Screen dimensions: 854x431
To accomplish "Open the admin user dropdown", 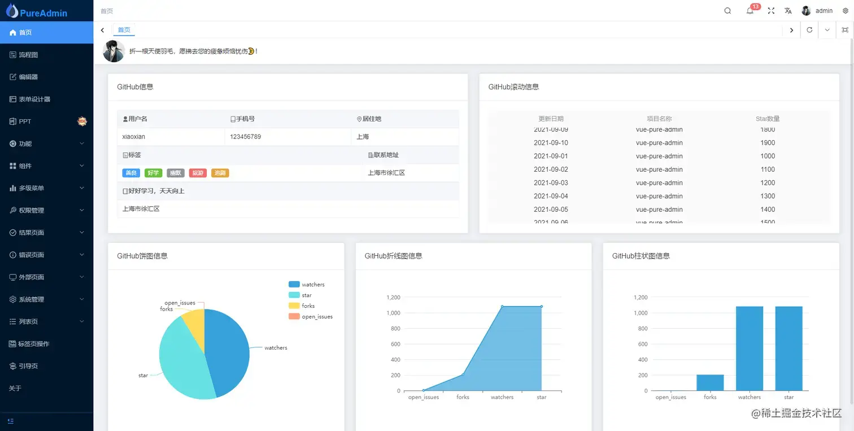I will click(817, 11).
